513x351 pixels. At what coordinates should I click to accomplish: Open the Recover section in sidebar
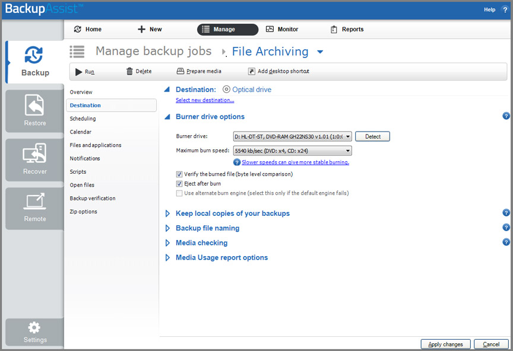coord(35,160)
